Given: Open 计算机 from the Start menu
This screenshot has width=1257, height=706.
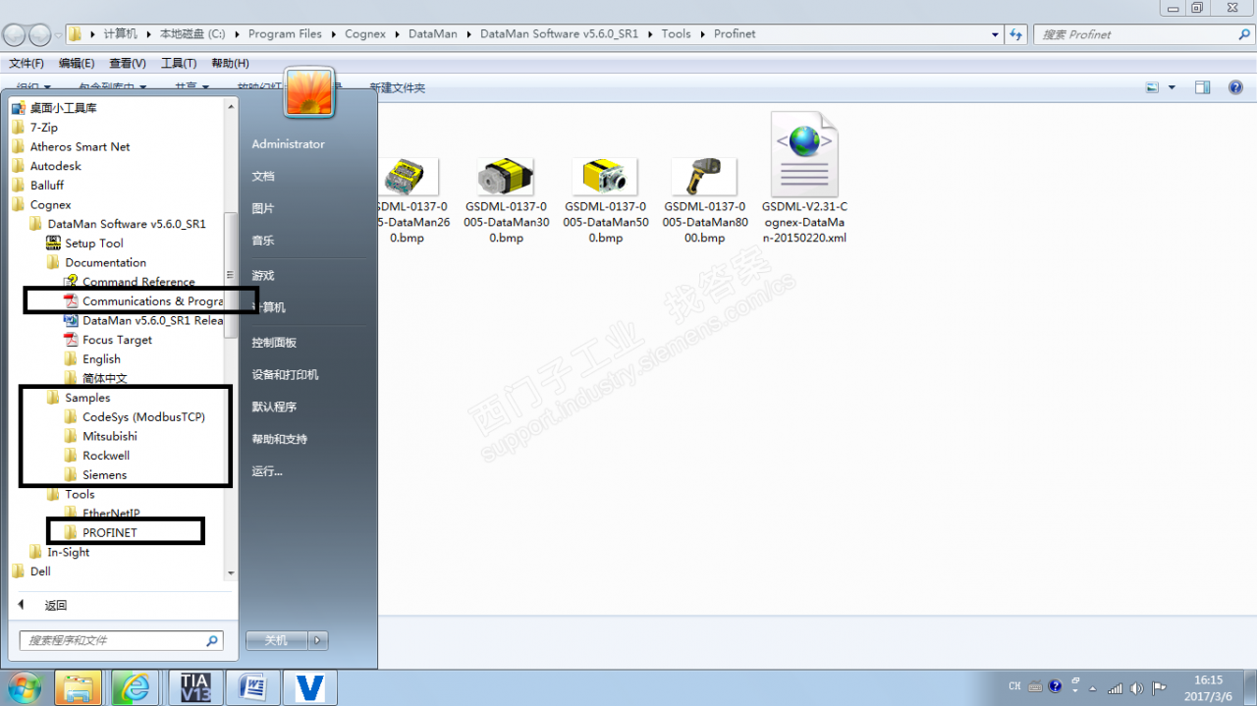Looking at the screenshot, I should pyautogui.click(x=268, y=307).
